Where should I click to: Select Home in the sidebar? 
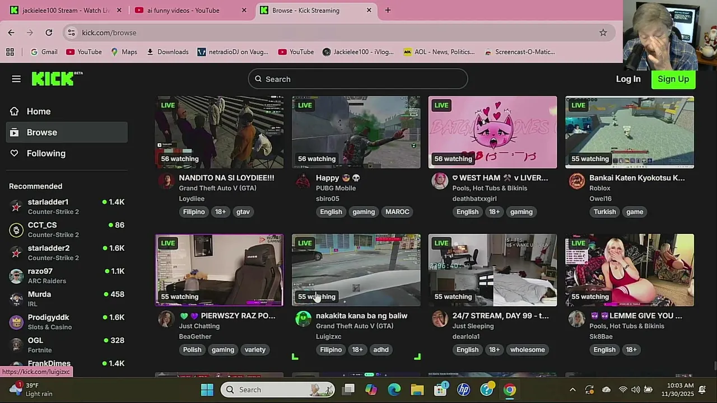click(x=67, y=111)
